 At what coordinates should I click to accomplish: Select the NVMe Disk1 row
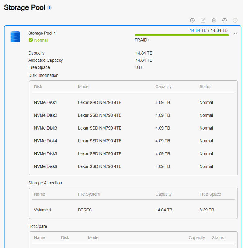click(x=133, y=103)
